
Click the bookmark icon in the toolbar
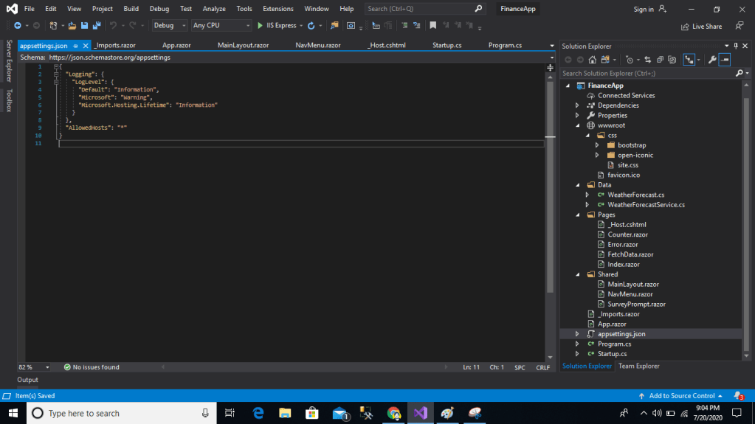tap(433, 26)
